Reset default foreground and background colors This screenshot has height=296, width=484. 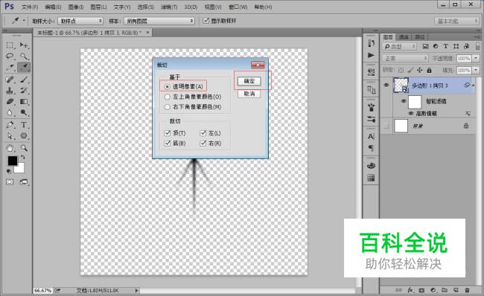[x=9, y=171]
